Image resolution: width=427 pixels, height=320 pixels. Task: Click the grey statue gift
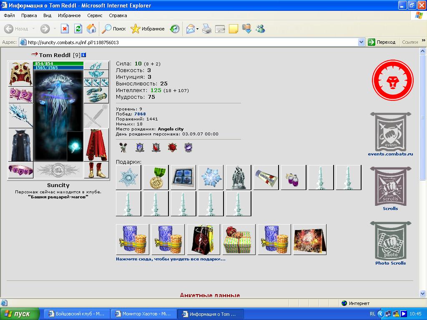pyautogui.click(x=239, y=177)
